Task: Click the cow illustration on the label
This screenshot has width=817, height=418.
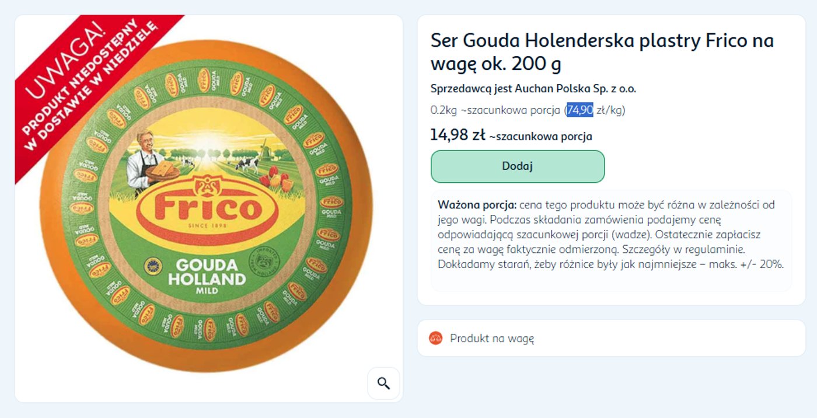Action: click(x=247, y=165)
